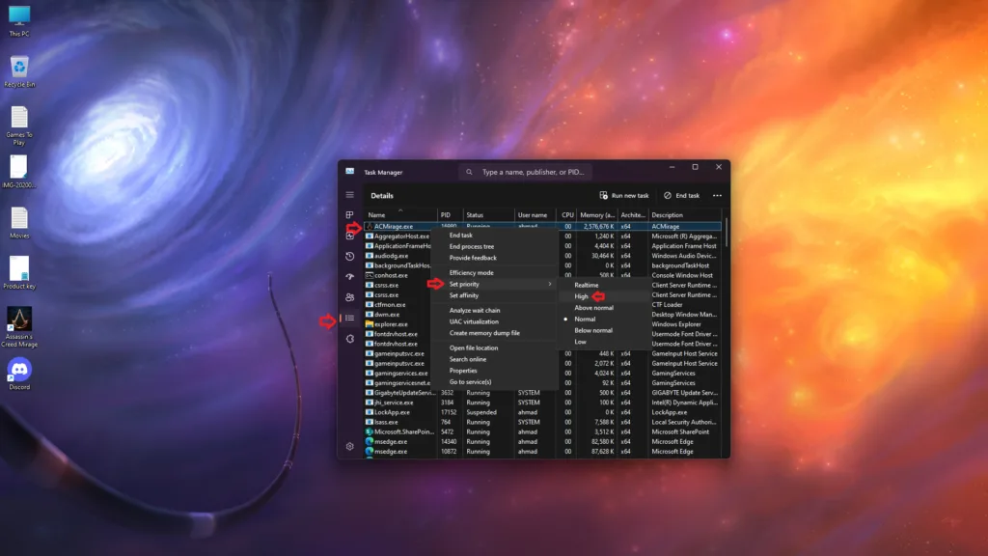
Task: Sort by the User name column header
Action: click(536, 215)
